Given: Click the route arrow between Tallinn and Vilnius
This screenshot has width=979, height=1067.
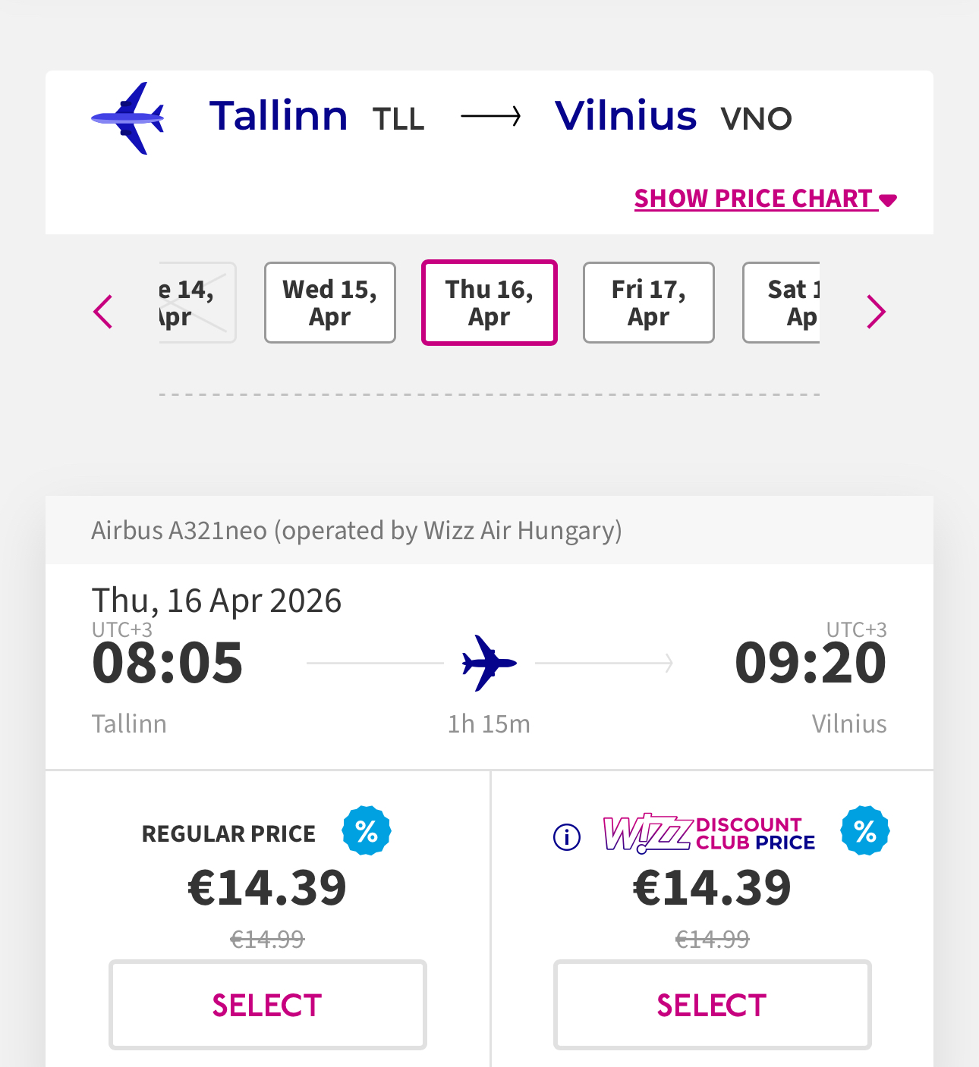Looking at the screenshot, I should click(491, 116).
